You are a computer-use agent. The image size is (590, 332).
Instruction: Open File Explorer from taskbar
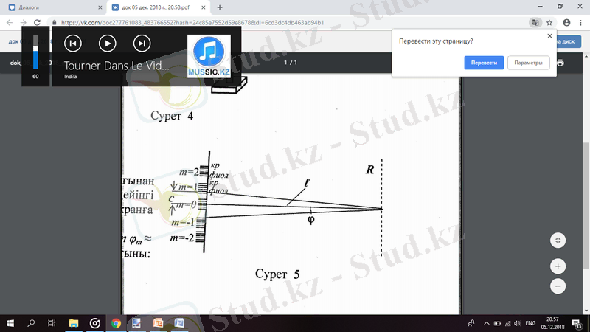pyautogui.click(x=73, y=323)
